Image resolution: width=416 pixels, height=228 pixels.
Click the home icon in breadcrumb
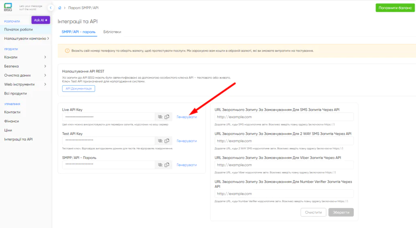[x=60, y=8]
